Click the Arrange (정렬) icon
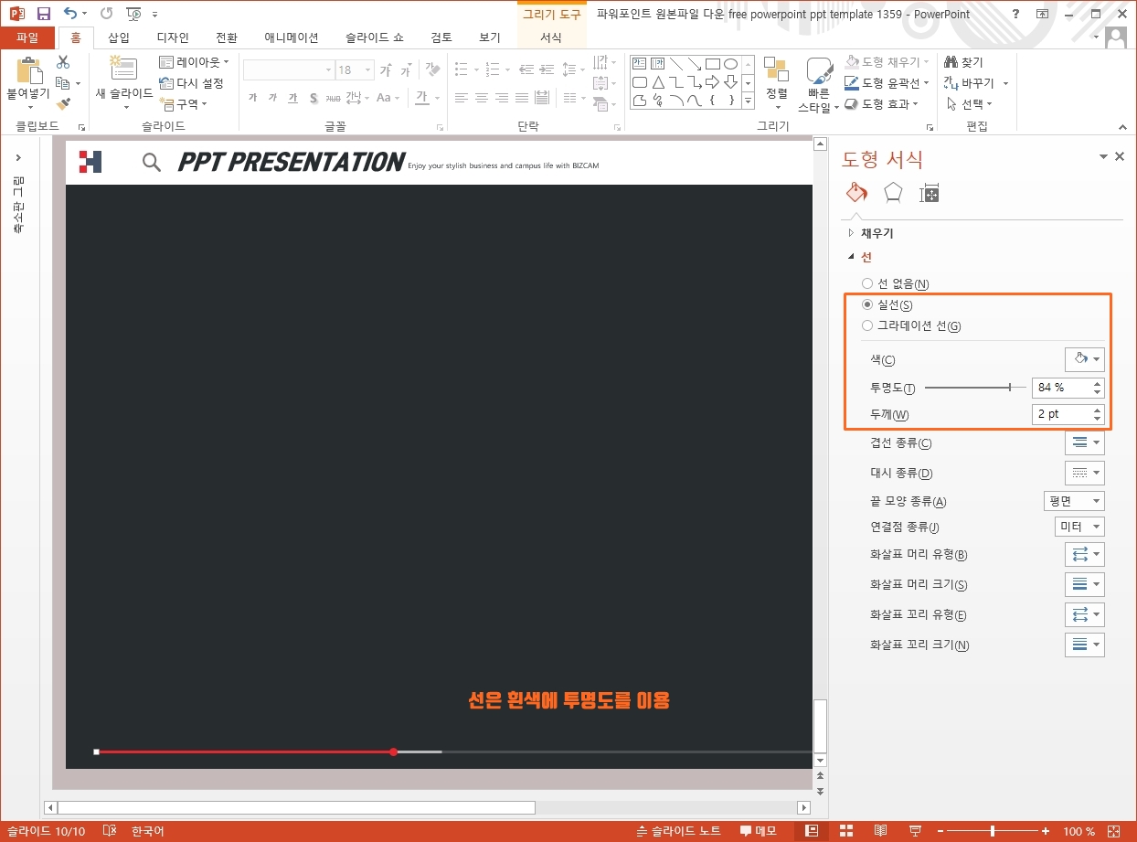The height and width of the screenshot is (842, 1137). 776,69
